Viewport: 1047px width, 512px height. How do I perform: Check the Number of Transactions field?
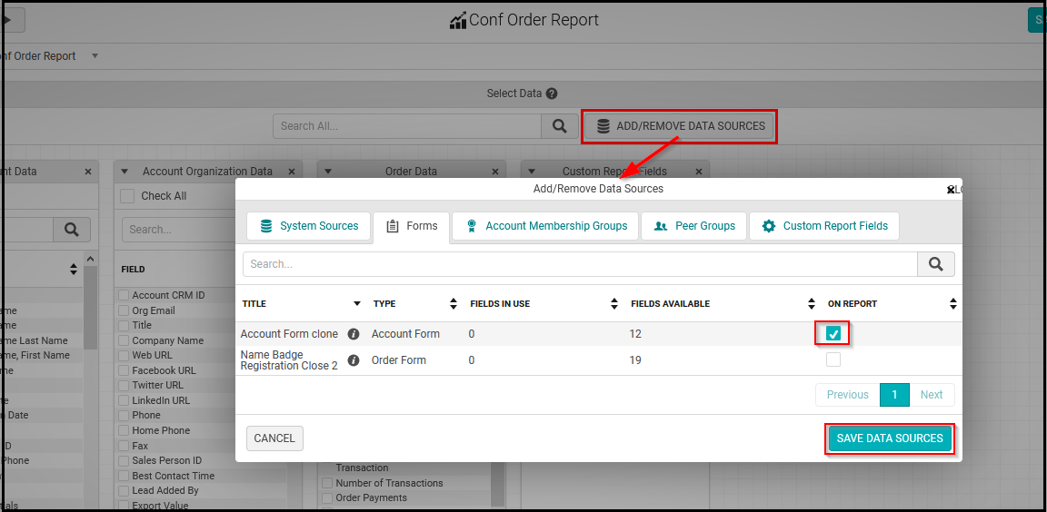coord(327,483)
